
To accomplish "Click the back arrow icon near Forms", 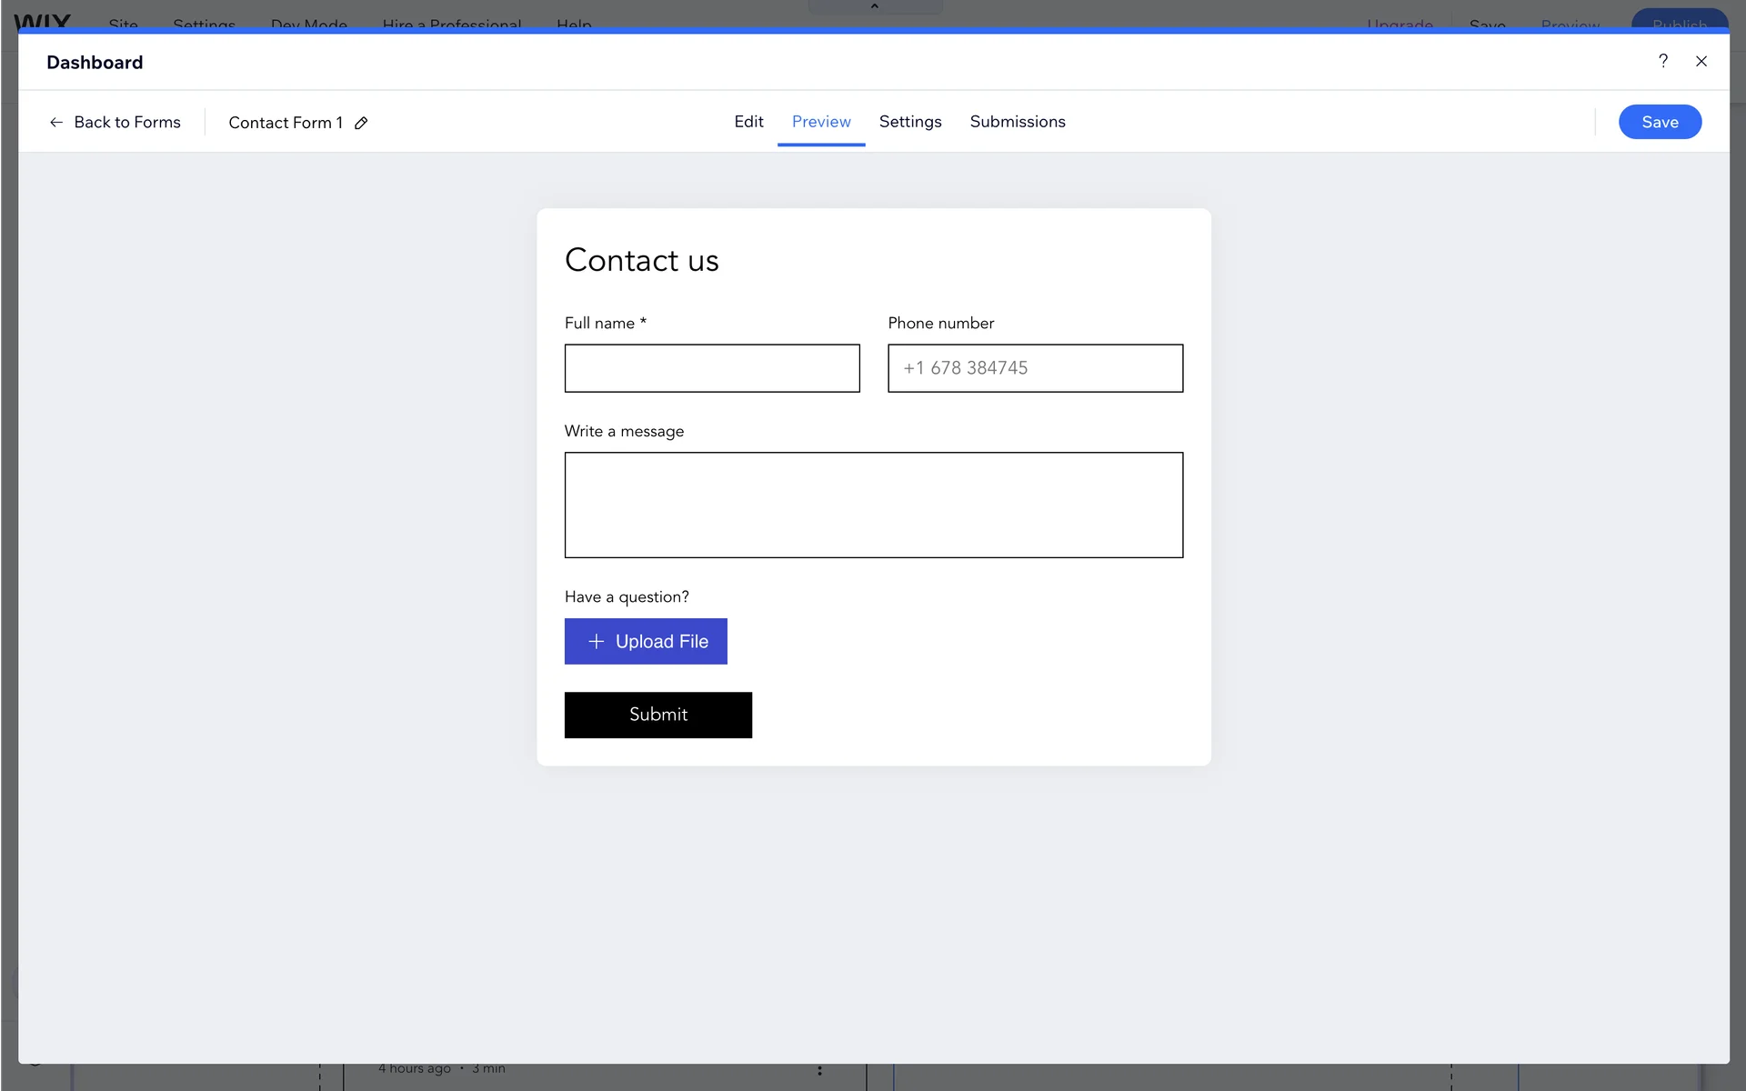I will click(56, 122).
